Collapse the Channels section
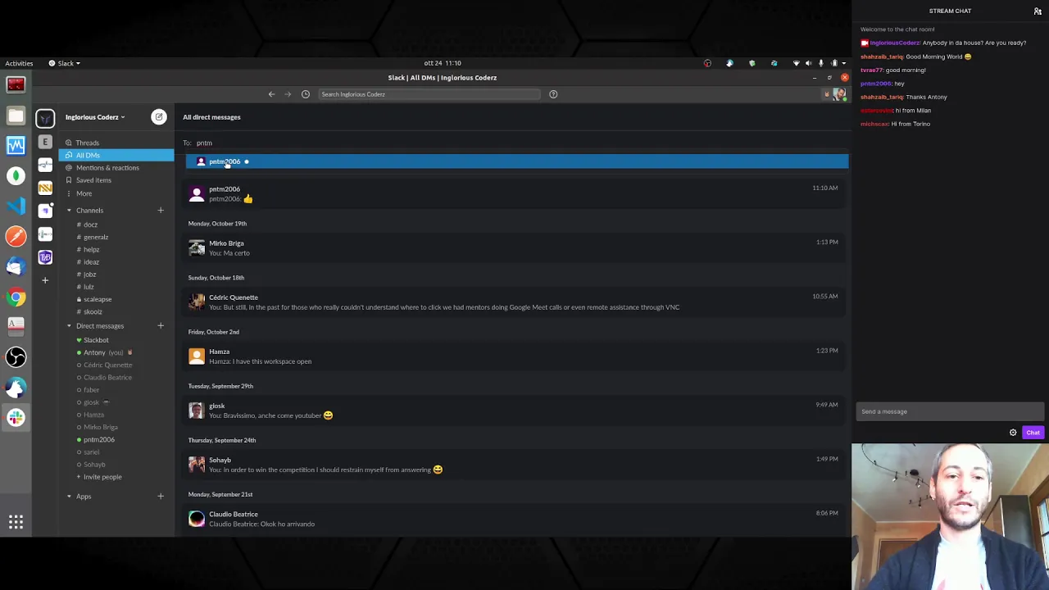 69,211
